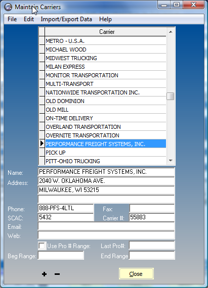Open the File menu
This screenshot has width=208, height=288.
pos(12,19)
